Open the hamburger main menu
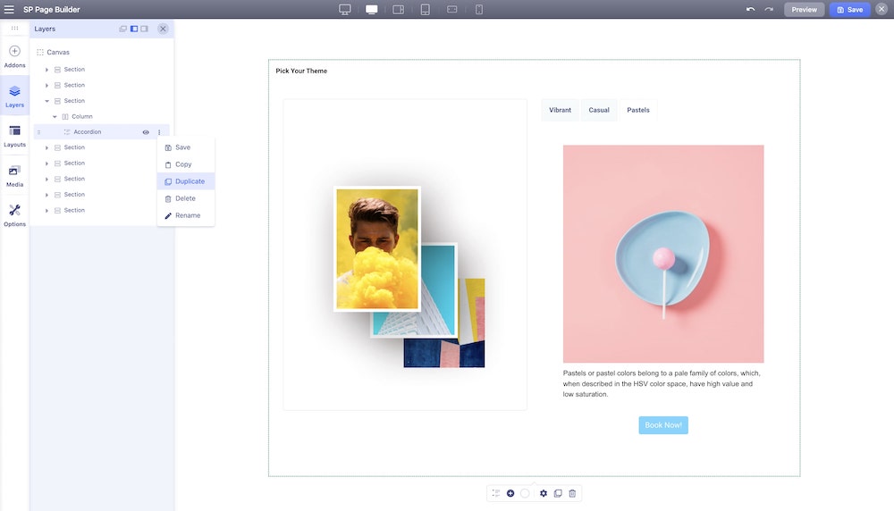The image size is (894, 511). [x=9, y=10]
